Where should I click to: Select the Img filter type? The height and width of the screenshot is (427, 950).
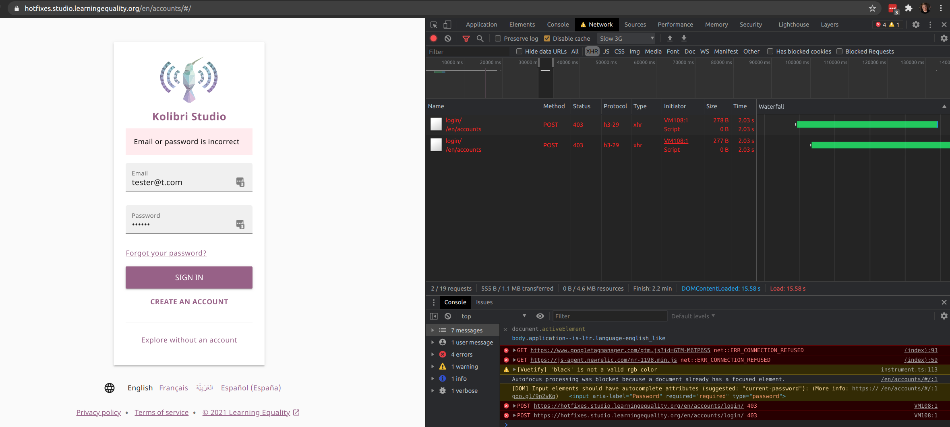click(634, 52)
